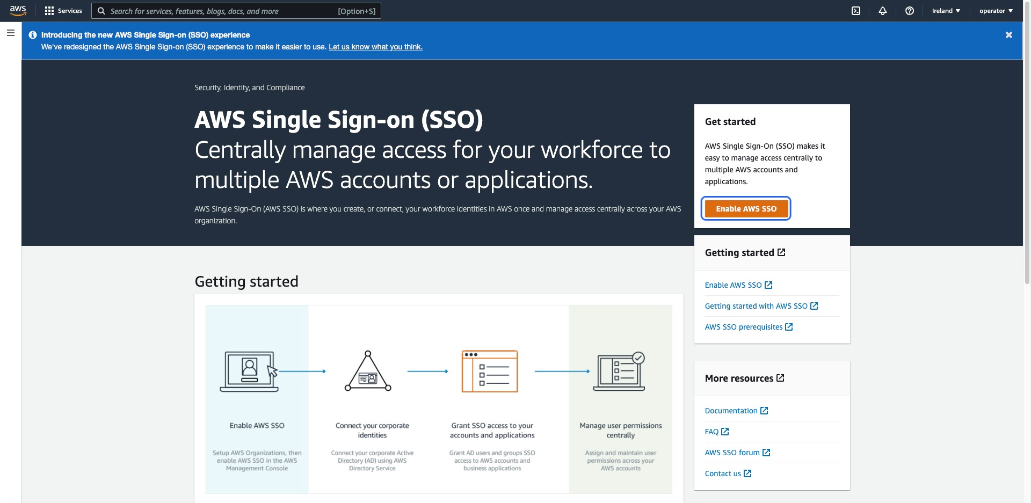This screenshot has height=503, width=1031.
Task: Click external icon next to Contact us
Action: (747, 473)
